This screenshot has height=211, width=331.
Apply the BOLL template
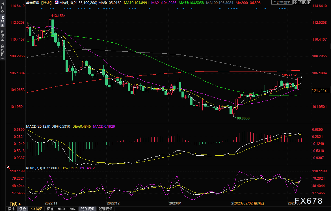pos(73,209)
